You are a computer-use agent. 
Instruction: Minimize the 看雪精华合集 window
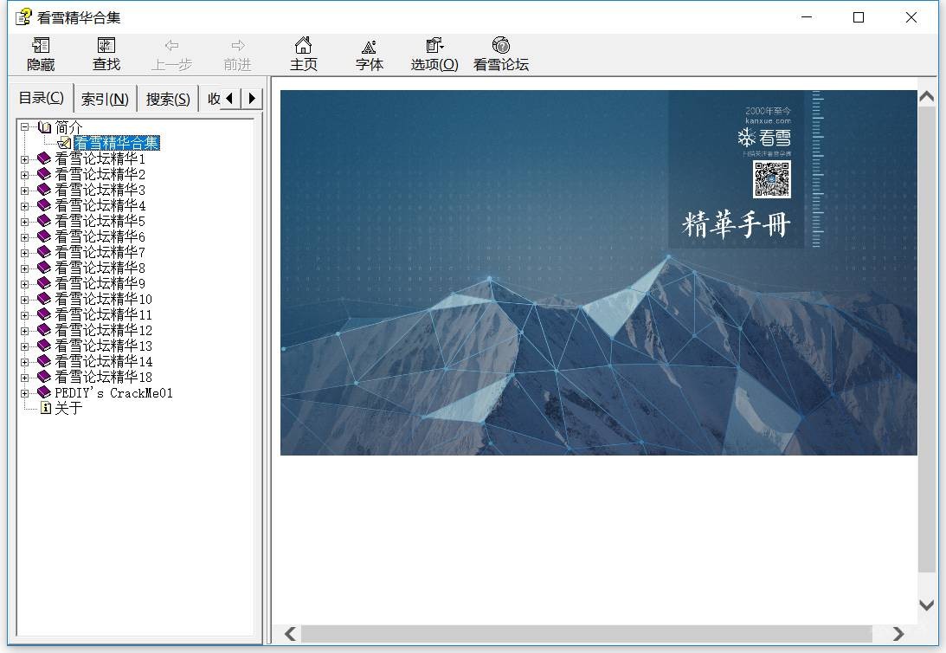[807, 17]
